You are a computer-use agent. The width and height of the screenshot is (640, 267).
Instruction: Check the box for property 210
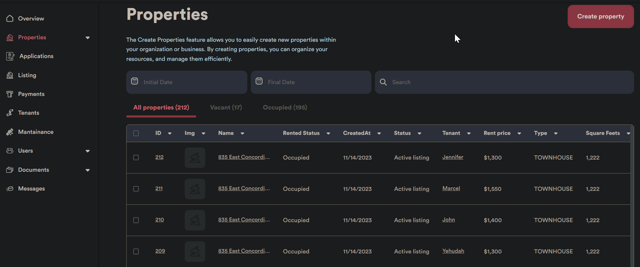pos(136,220)
